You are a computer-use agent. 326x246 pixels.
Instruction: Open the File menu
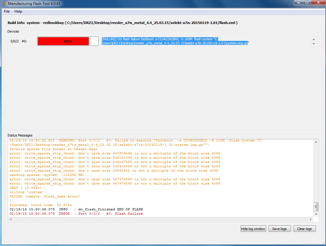click(7, 11)
